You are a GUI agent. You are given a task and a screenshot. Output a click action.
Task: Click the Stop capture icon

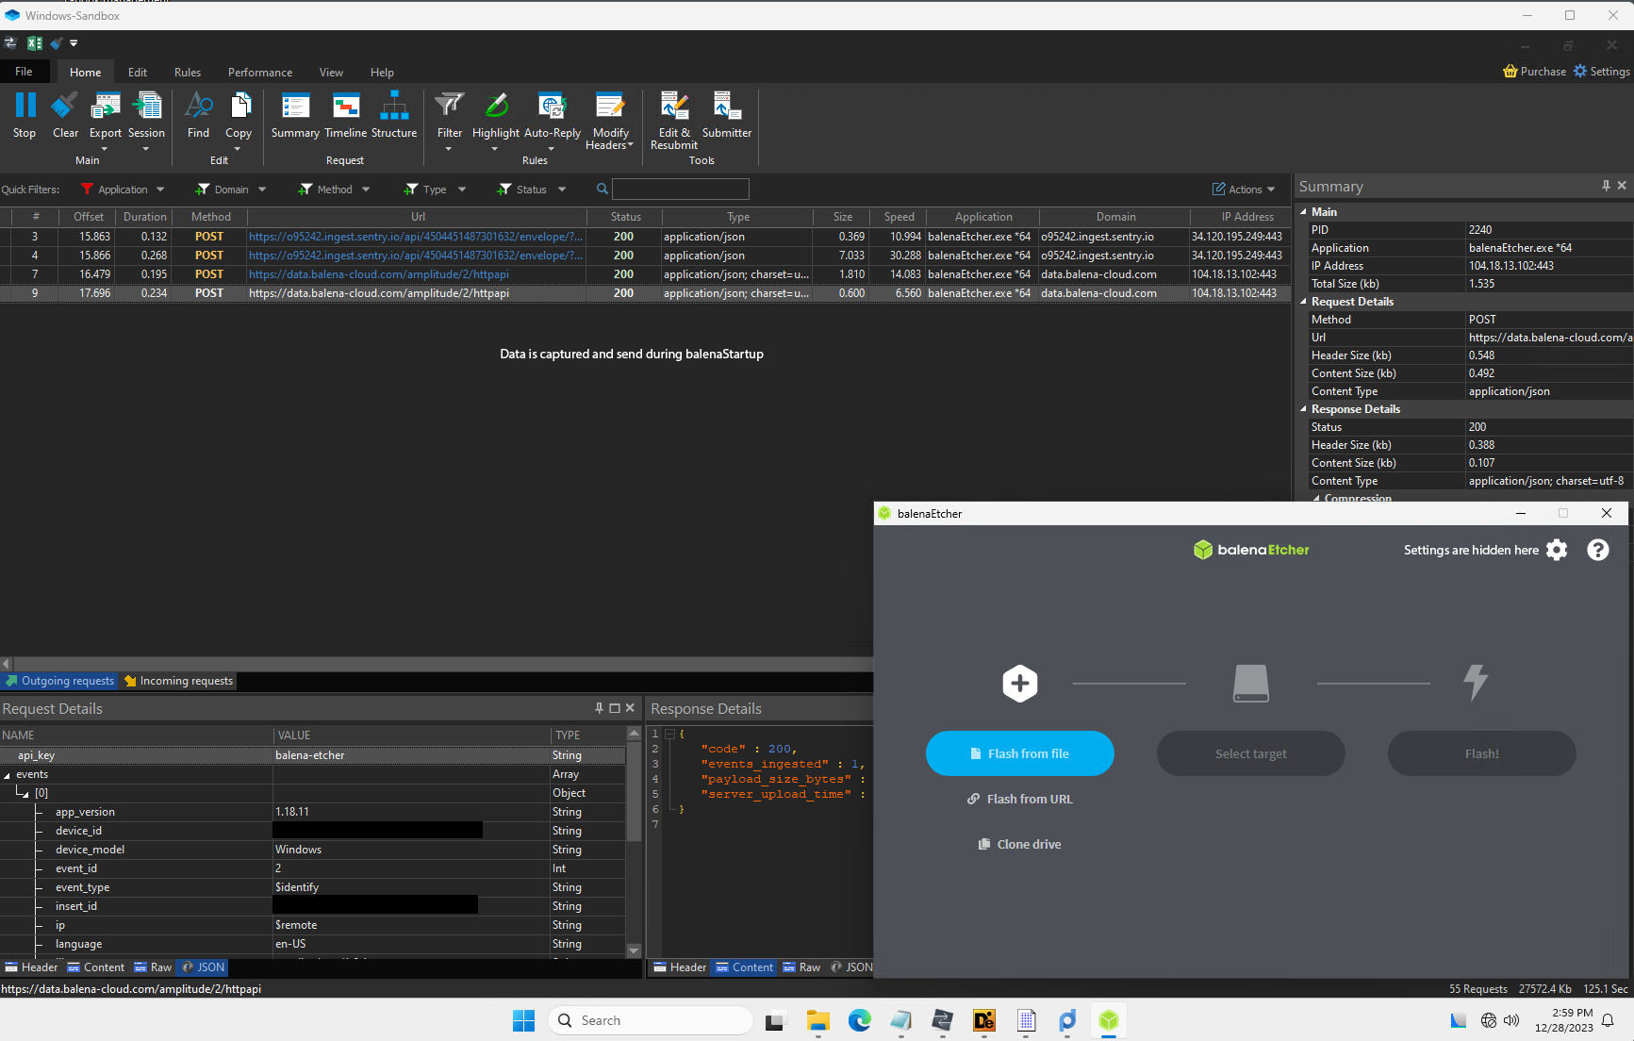(x=25, y=106)
